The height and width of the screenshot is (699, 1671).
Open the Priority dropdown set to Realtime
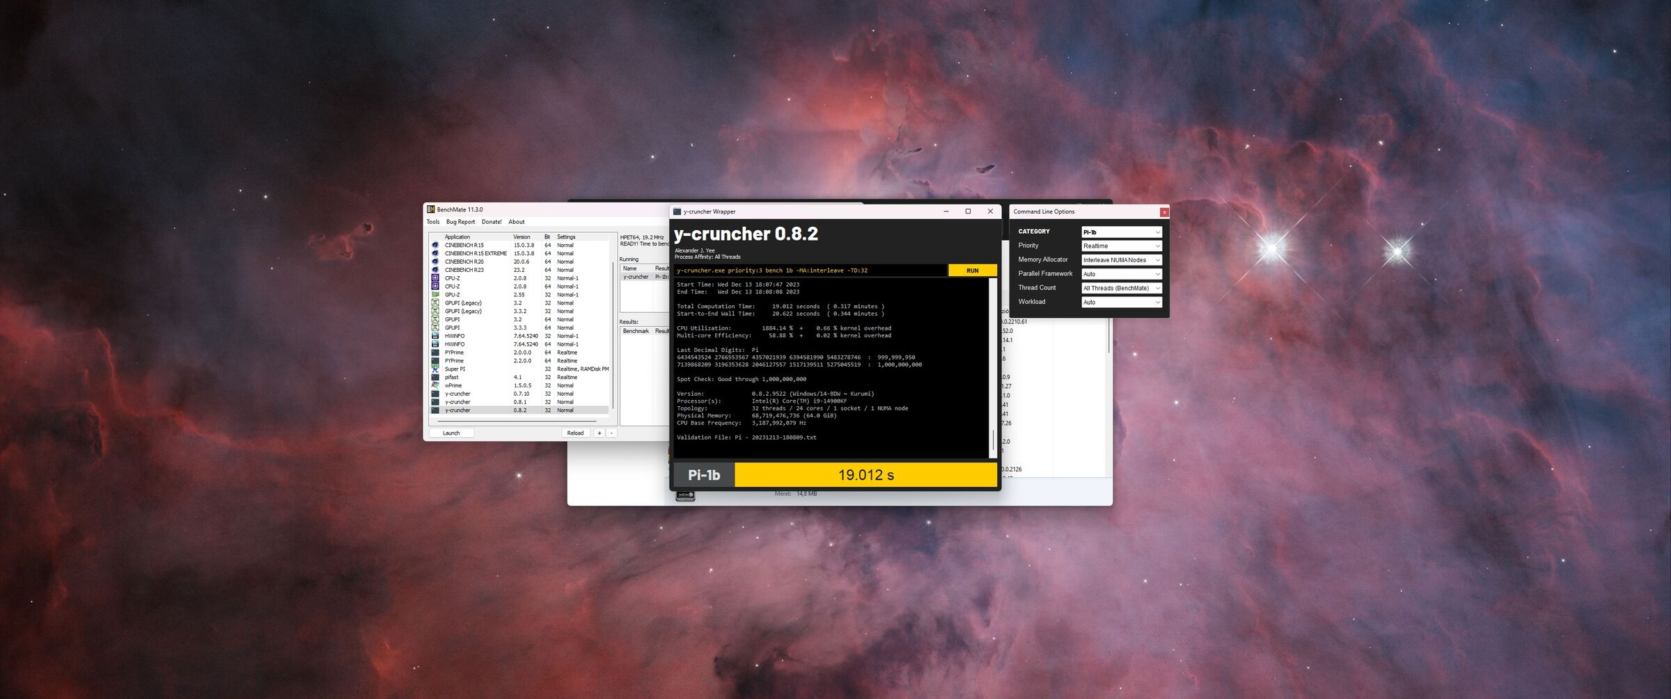coord(1122,246)
